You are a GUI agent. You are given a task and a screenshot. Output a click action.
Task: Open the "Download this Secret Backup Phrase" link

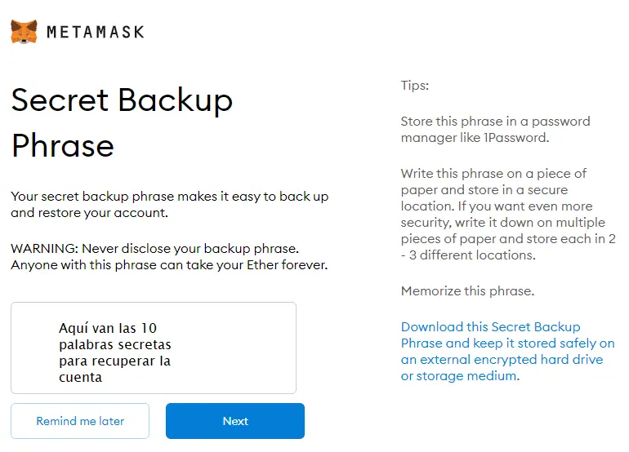coord(490,327)
